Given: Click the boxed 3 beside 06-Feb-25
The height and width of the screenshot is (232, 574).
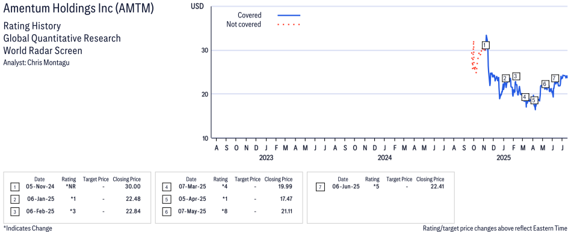Looking at the screenshot, I should pos(14,212).
